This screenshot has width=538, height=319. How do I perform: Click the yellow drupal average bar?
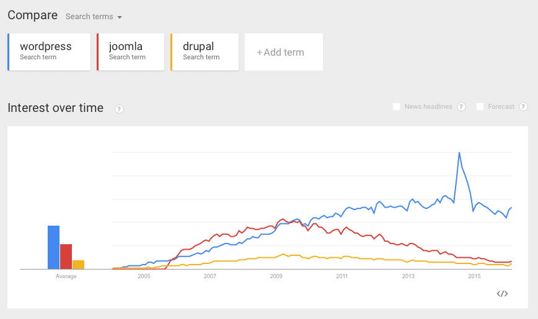pos(78,265)
